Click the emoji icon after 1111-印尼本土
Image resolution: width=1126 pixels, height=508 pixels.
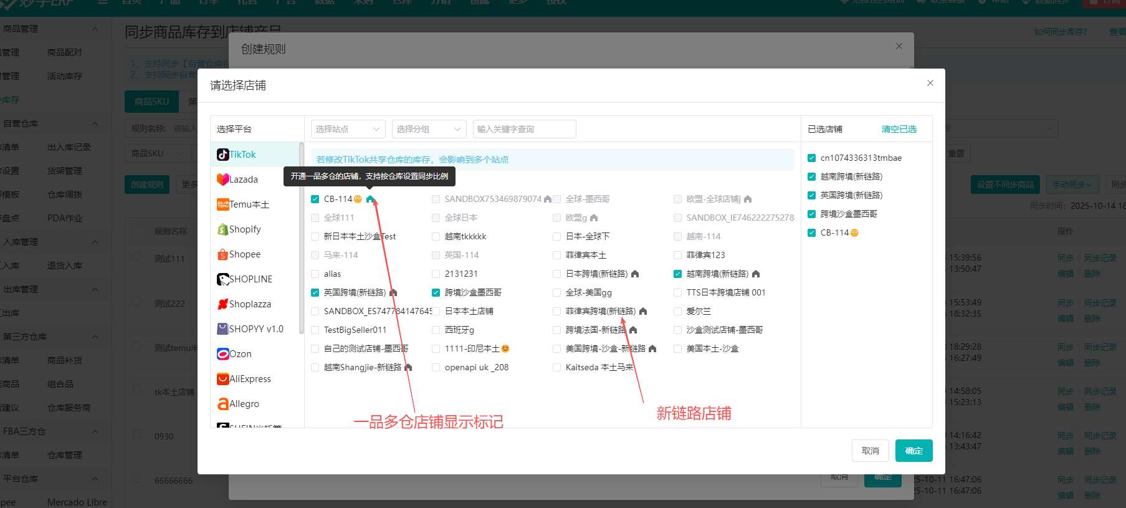coord(505,348)
